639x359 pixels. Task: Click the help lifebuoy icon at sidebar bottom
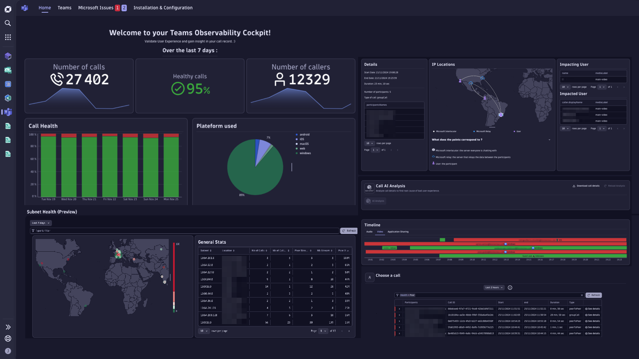pos(8,338)
